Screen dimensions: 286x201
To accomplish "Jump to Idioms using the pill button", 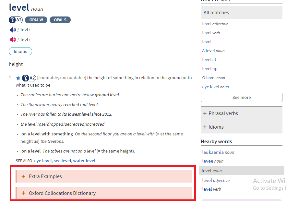I will tap(20, 51).
